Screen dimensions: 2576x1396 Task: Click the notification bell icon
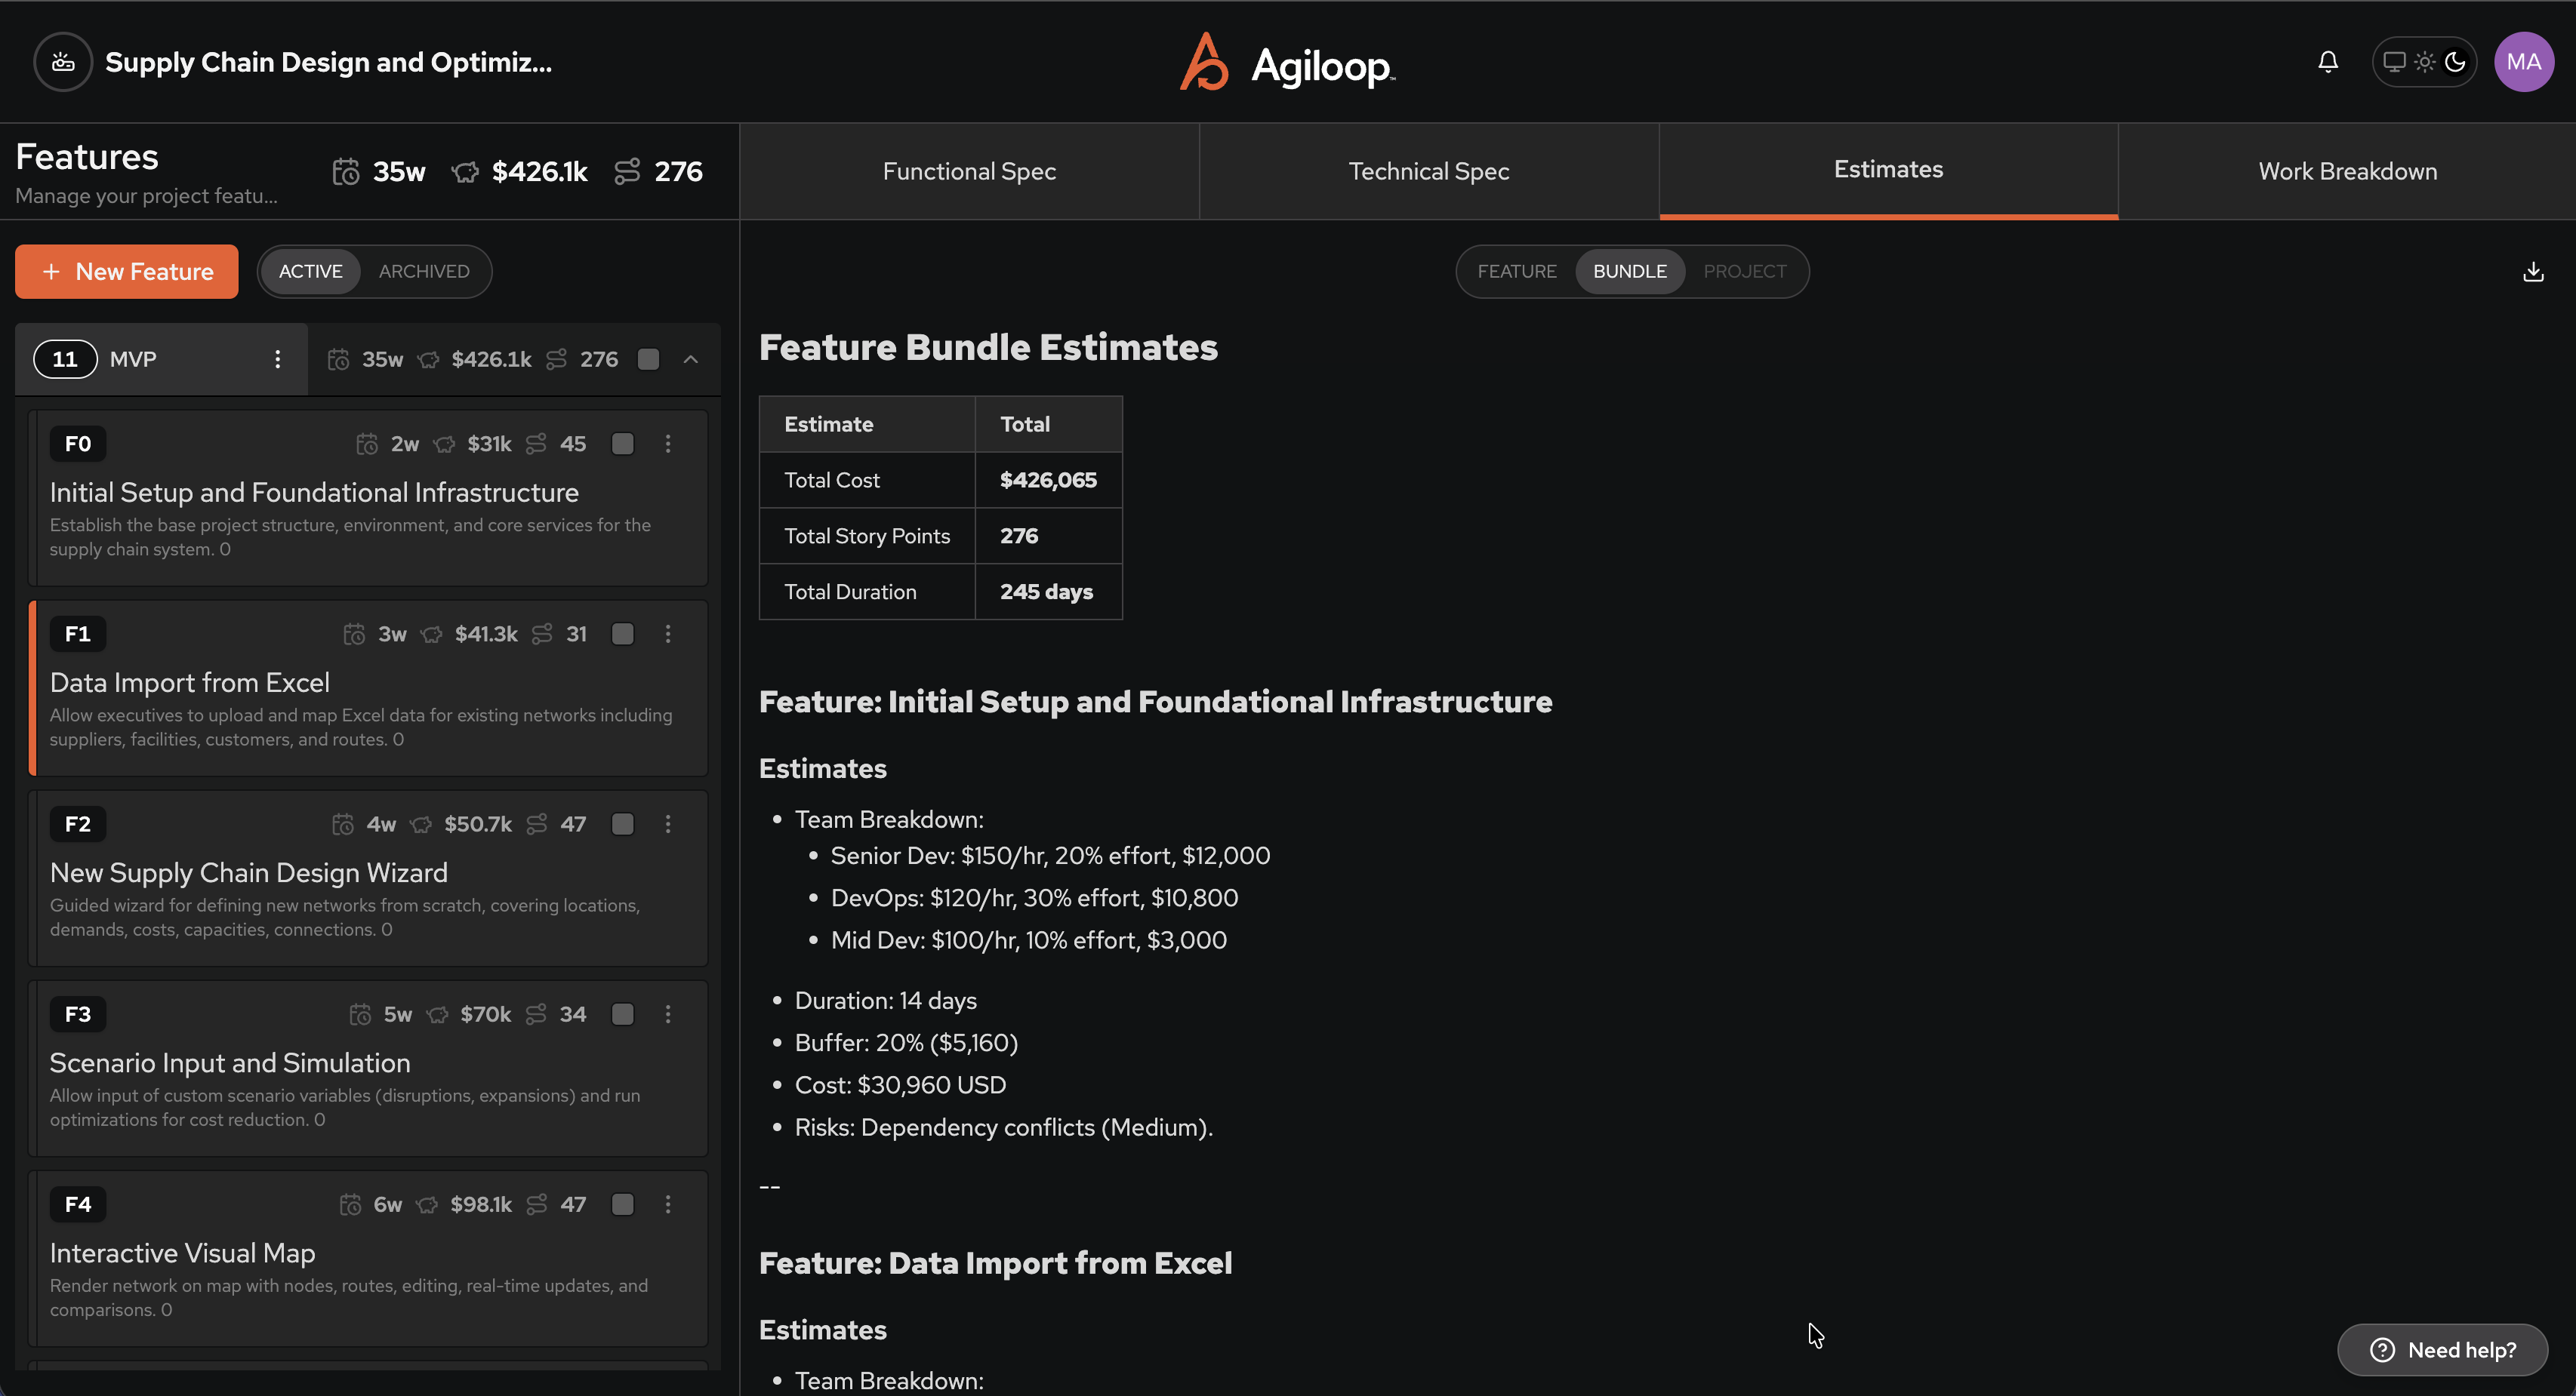pos(2328,62)
